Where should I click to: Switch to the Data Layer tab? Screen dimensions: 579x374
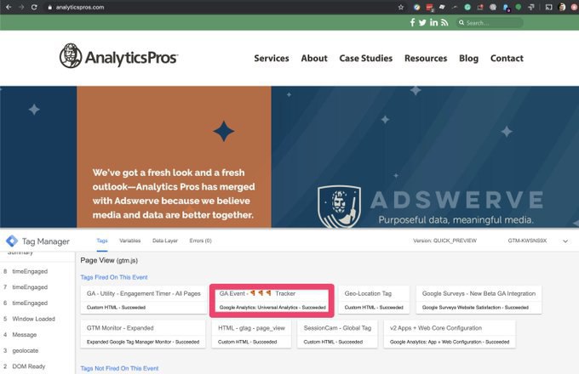pyautogui.click(x=165, y=241)
